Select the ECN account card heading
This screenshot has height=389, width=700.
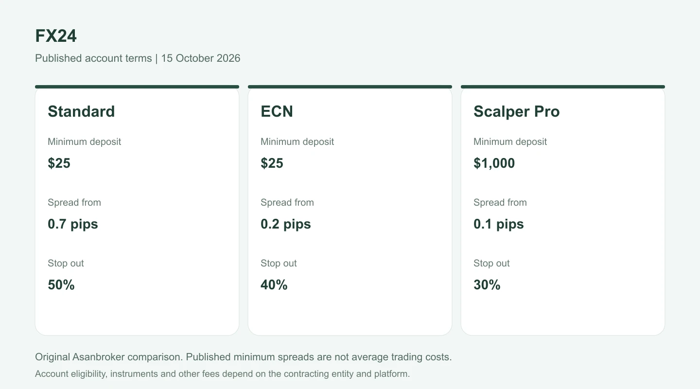coord(277,111)
